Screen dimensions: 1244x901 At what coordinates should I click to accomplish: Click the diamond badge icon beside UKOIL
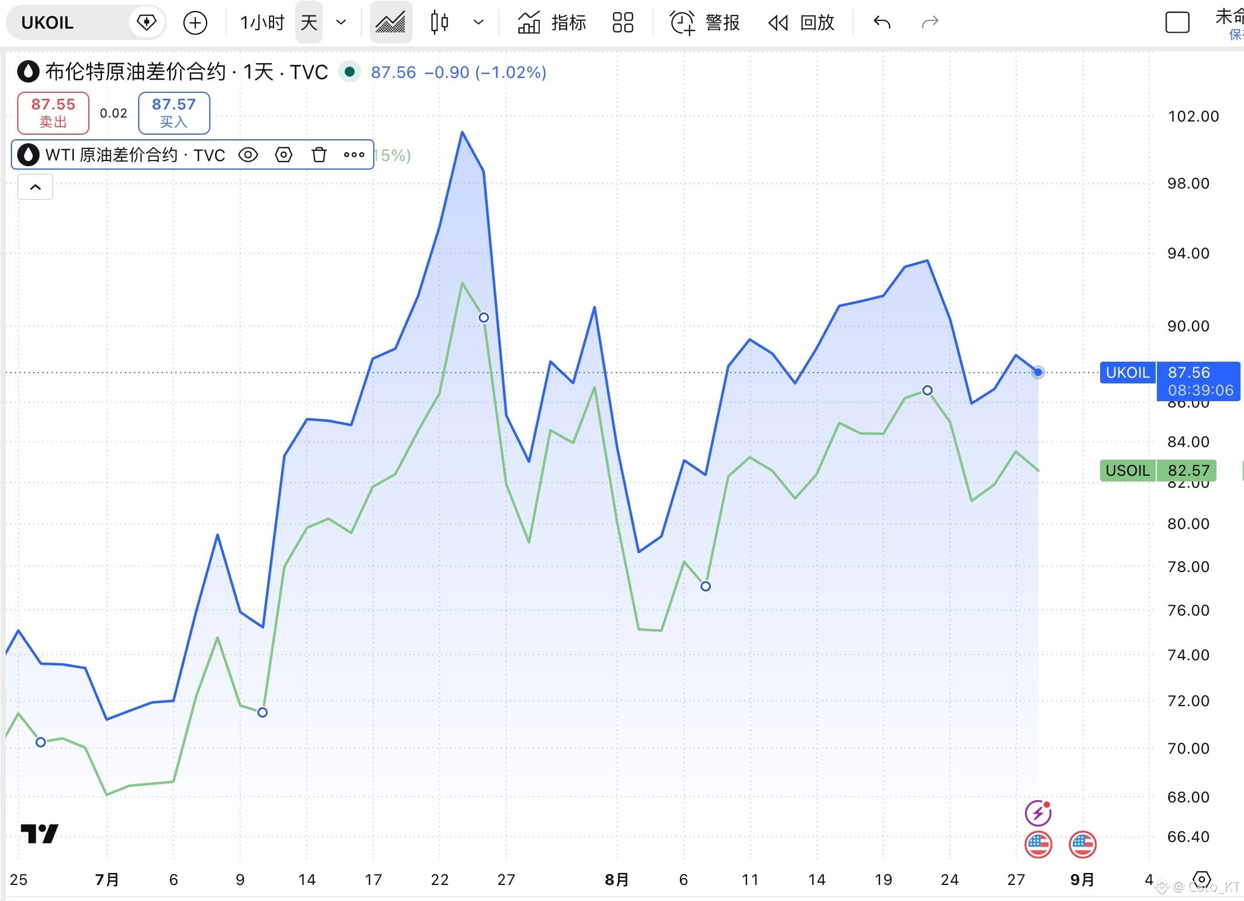tap(147, 23)
